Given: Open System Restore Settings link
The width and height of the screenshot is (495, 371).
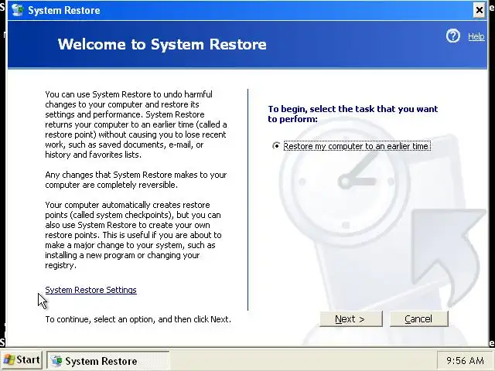Looking at the screenshot, I should pos(91,290).
